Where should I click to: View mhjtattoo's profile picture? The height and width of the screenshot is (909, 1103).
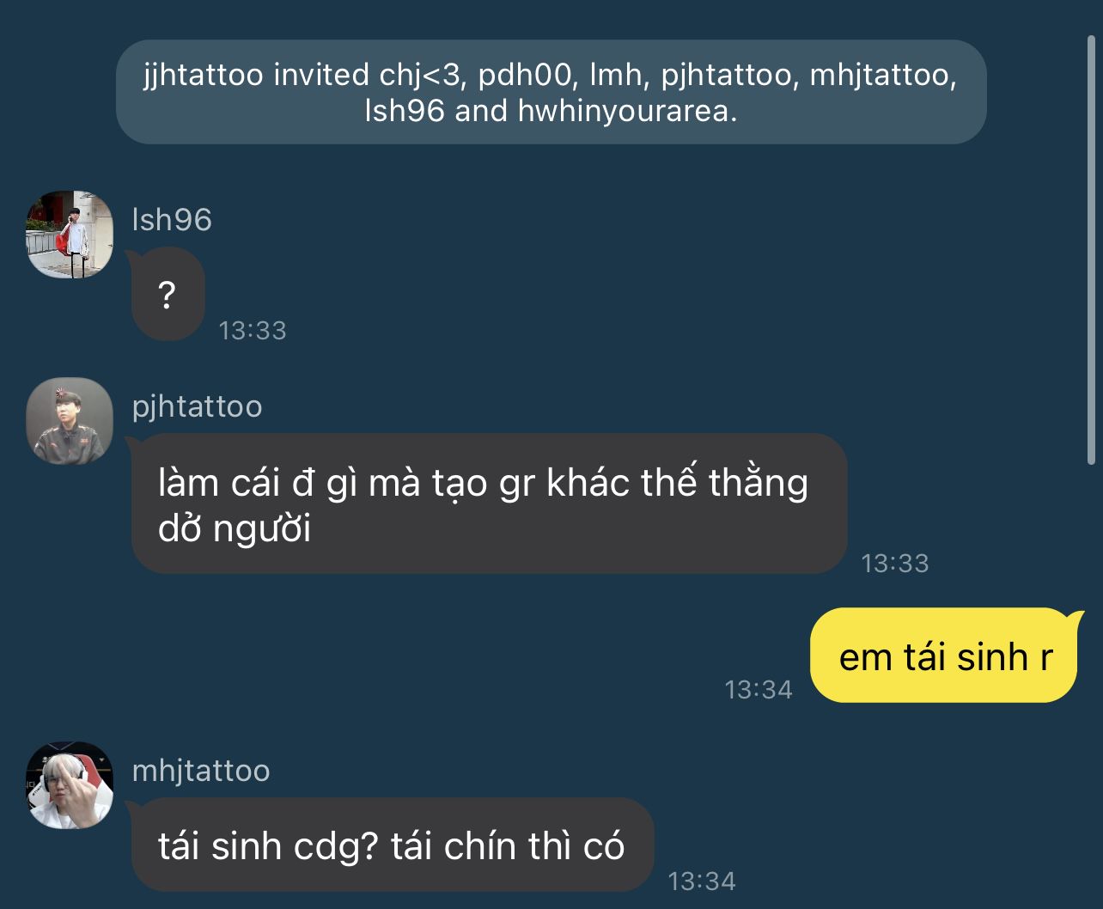(70, 785)
